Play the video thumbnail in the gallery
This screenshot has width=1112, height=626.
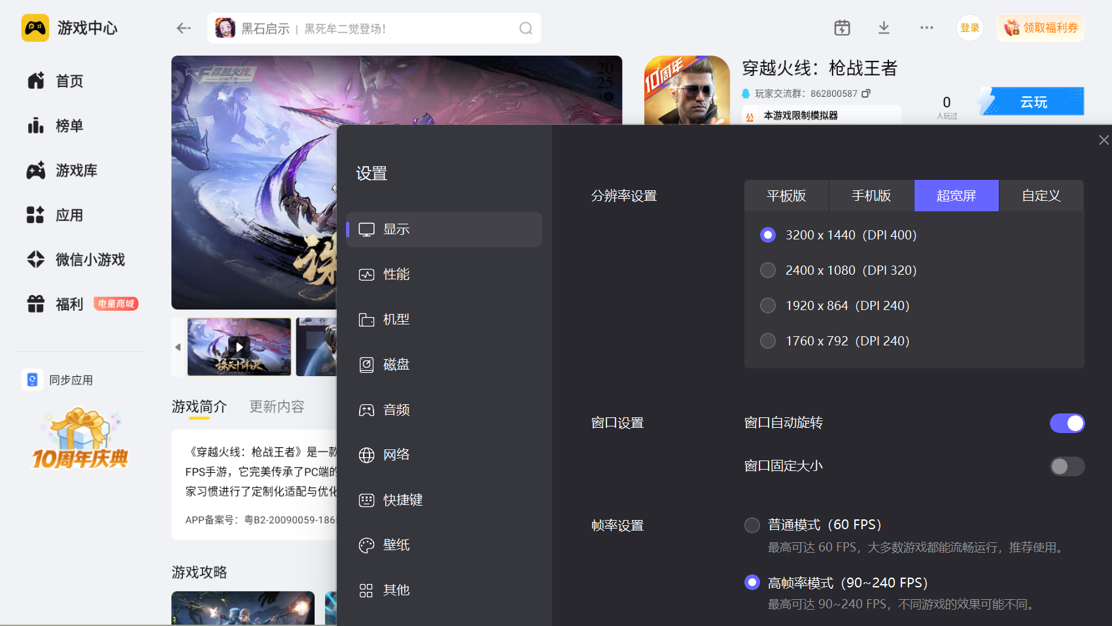pyautogui.click(x=239, y=347)
